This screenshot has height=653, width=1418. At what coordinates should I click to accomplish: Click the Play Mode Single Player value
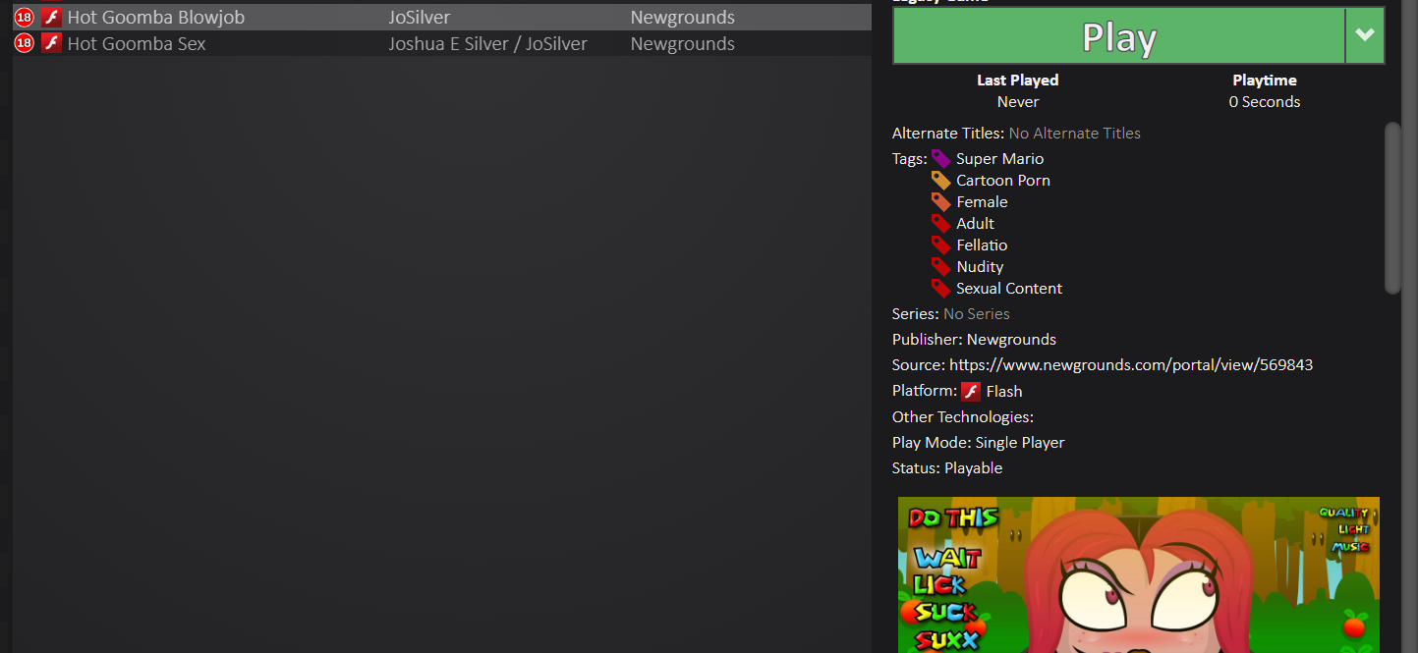pos(1020,442)
